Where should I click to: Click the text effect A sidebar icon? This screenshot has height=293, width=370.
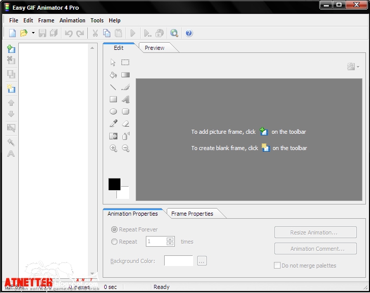click(11, 154)
